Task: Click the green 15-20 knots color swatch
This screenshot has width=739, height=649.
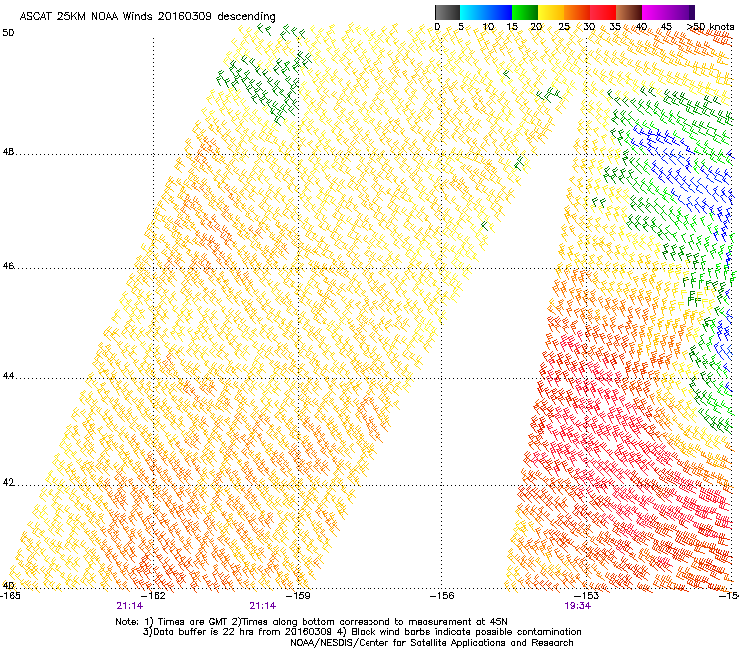Action: point(524,12)
